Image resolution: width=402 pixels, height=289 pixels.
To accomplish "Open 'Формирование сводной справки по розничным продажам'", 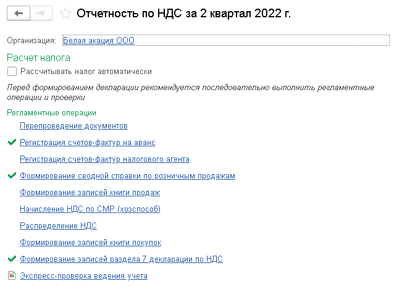I will (127, 176).
